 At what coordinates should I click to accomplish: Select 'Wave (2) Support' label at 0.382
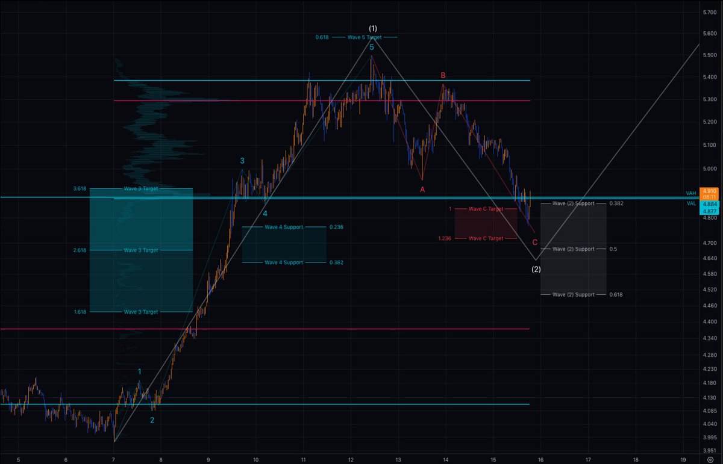[573, 203]
